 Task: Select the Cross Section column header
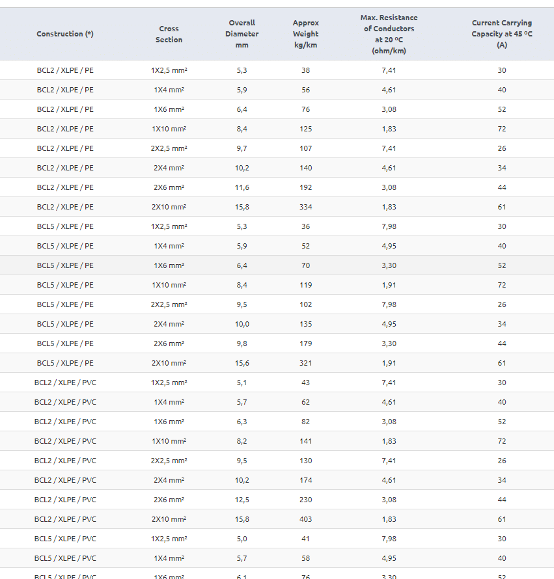(x=169, y=34)
